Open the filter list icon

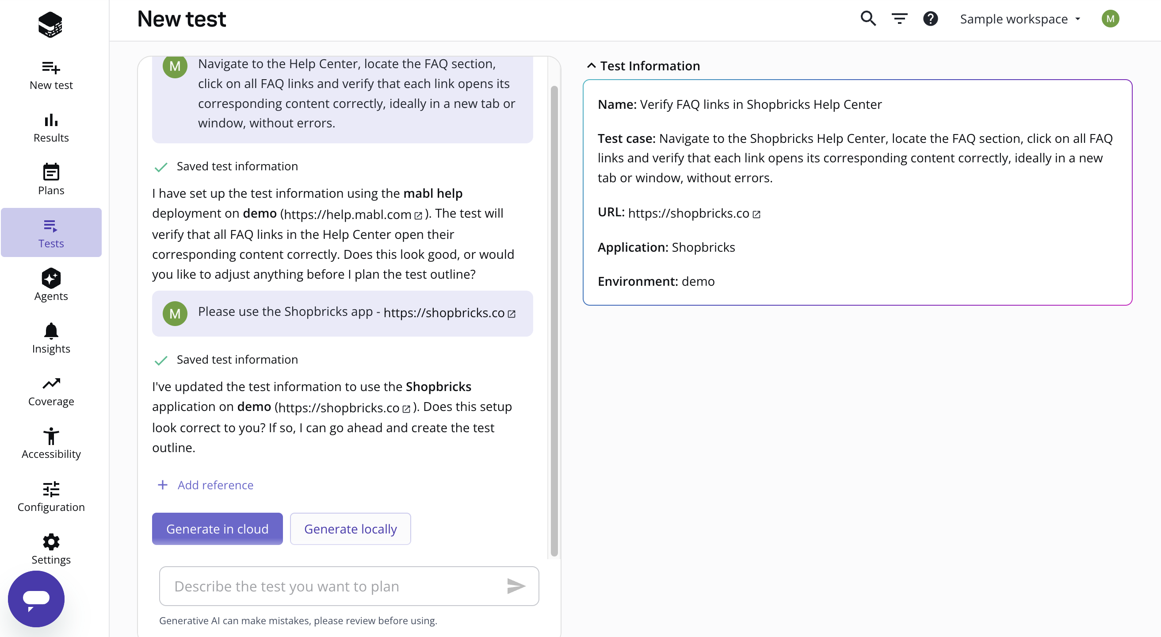pos(899,19)
